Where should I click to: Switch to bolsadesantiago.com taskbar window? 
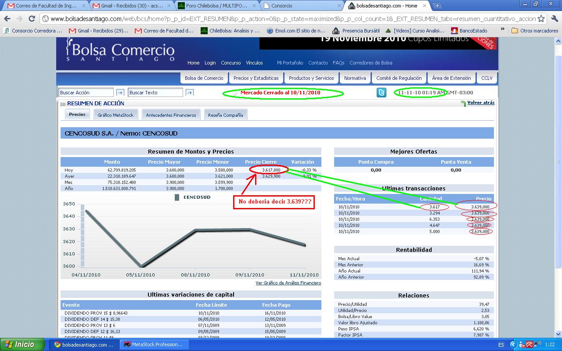(84, 345)
